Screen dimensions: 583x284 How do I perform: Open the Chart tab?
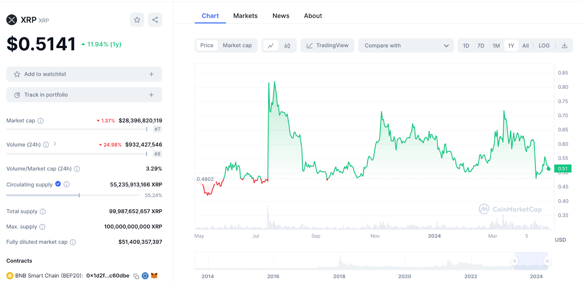(210, 16)
